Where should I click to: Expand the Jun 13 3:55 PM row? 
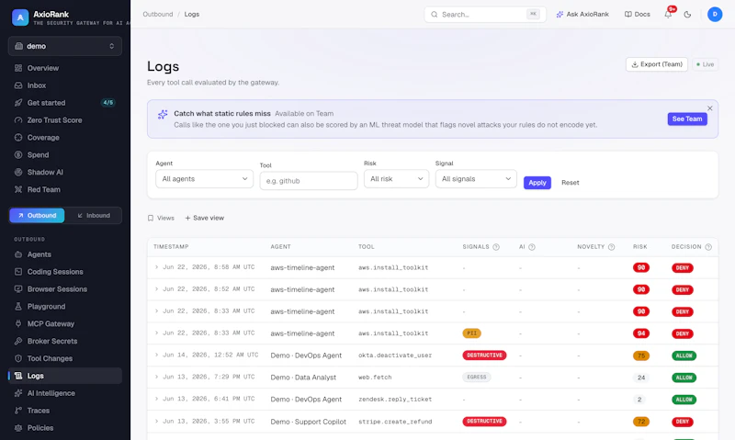(156, 421)
